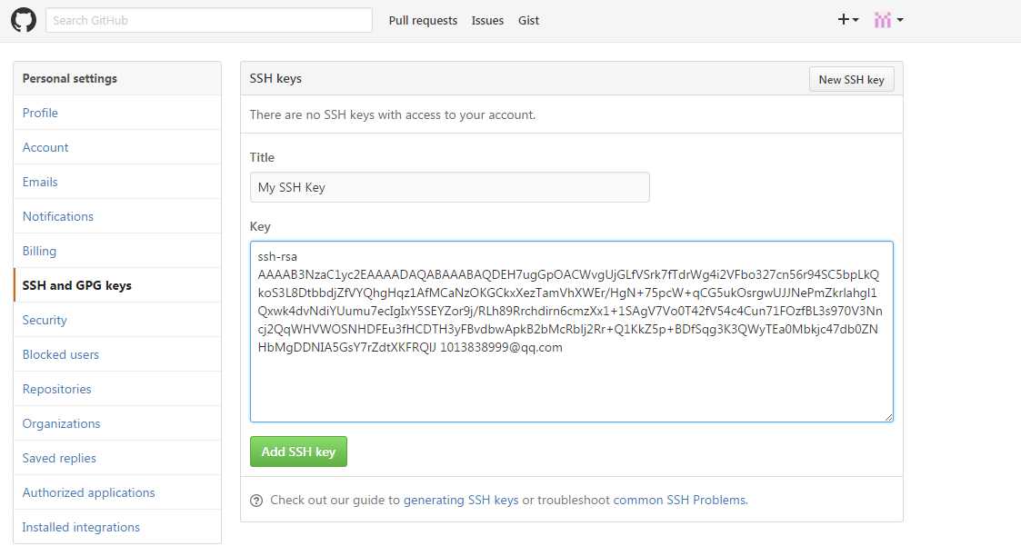
Task: Open the common SSH Problems link
Action: click(x=680, y=500)
